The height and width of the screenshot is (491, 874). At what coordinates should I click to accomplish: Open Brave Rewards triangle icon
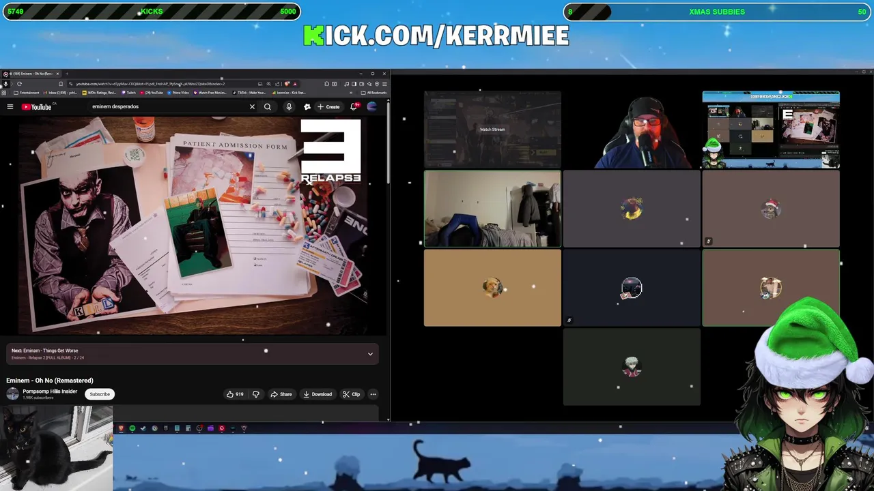pyautogui.click(x=295, y=84)
